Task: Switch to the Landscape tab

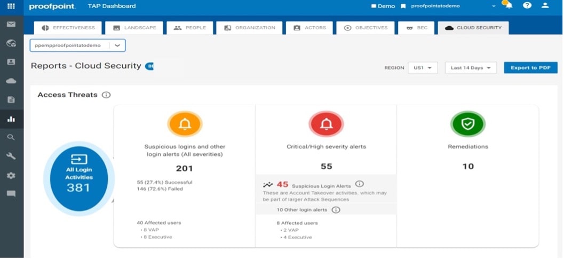Action: (x=135, y=28)
